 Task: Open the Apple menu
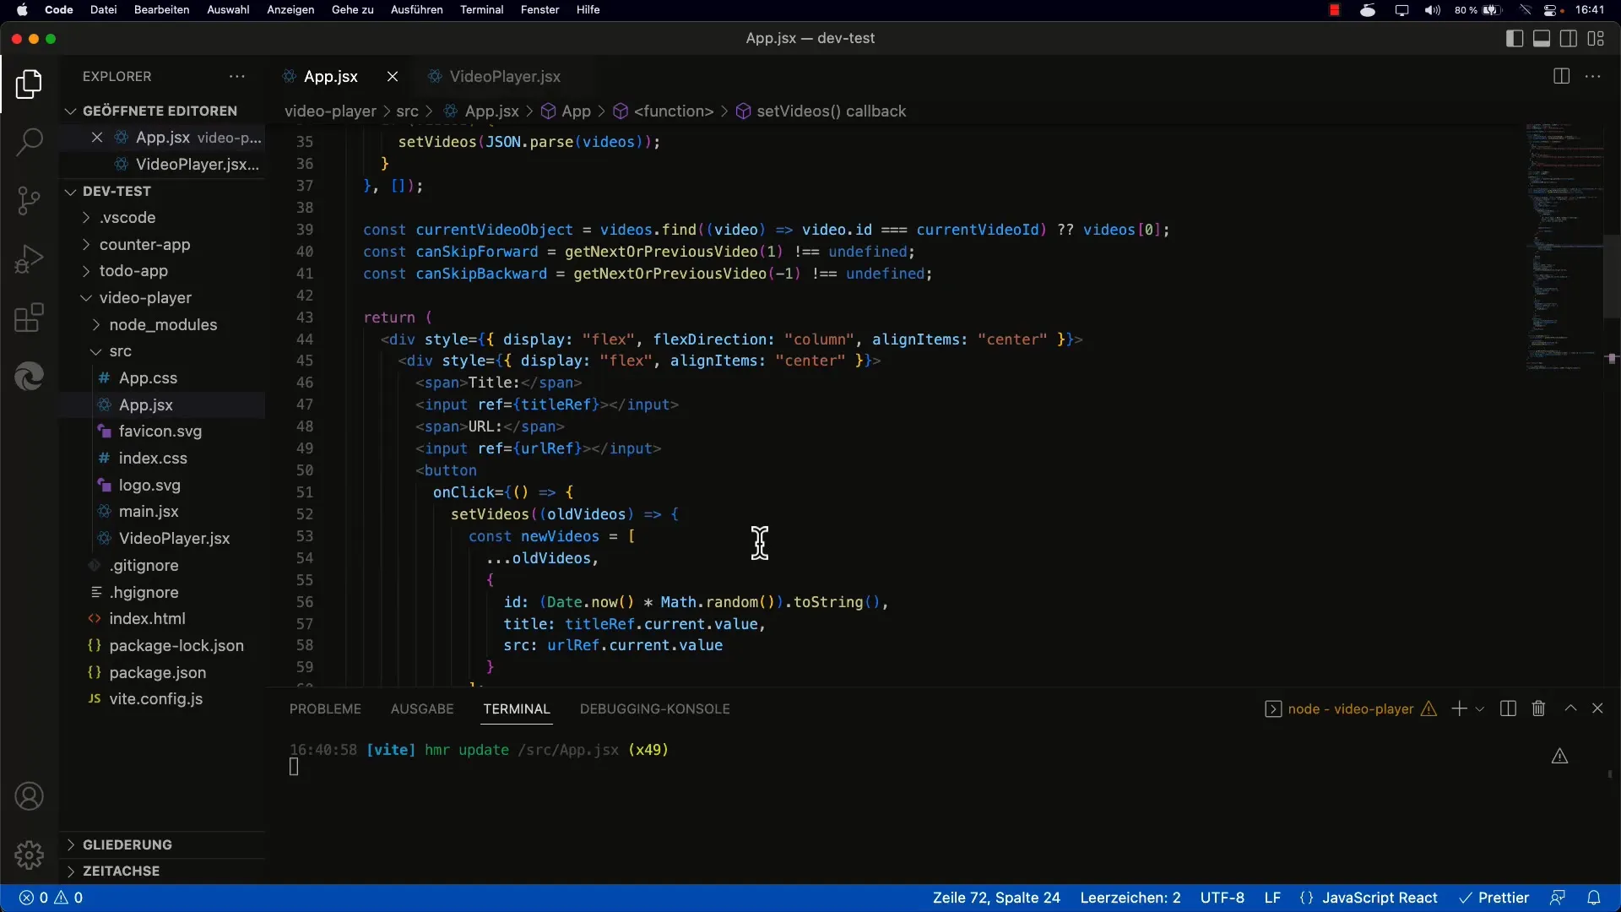tap(22, 10)
